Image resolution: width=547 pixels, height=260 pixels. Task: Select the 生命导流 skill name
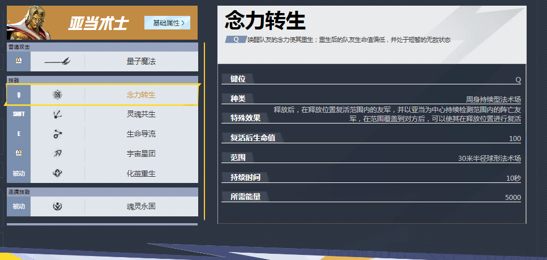tap(141, 134)
